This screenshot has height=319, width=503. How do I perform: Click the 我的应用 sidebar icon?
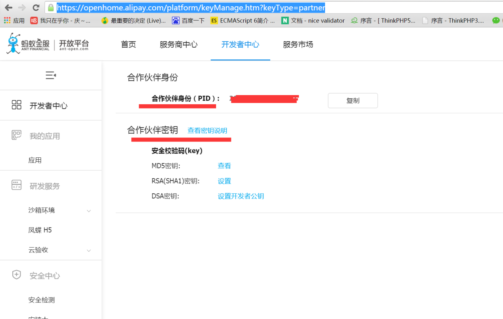17,136
